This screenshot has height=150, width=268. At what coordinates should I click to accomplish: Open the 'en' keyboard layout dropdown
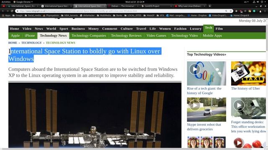tap(246, 2)
